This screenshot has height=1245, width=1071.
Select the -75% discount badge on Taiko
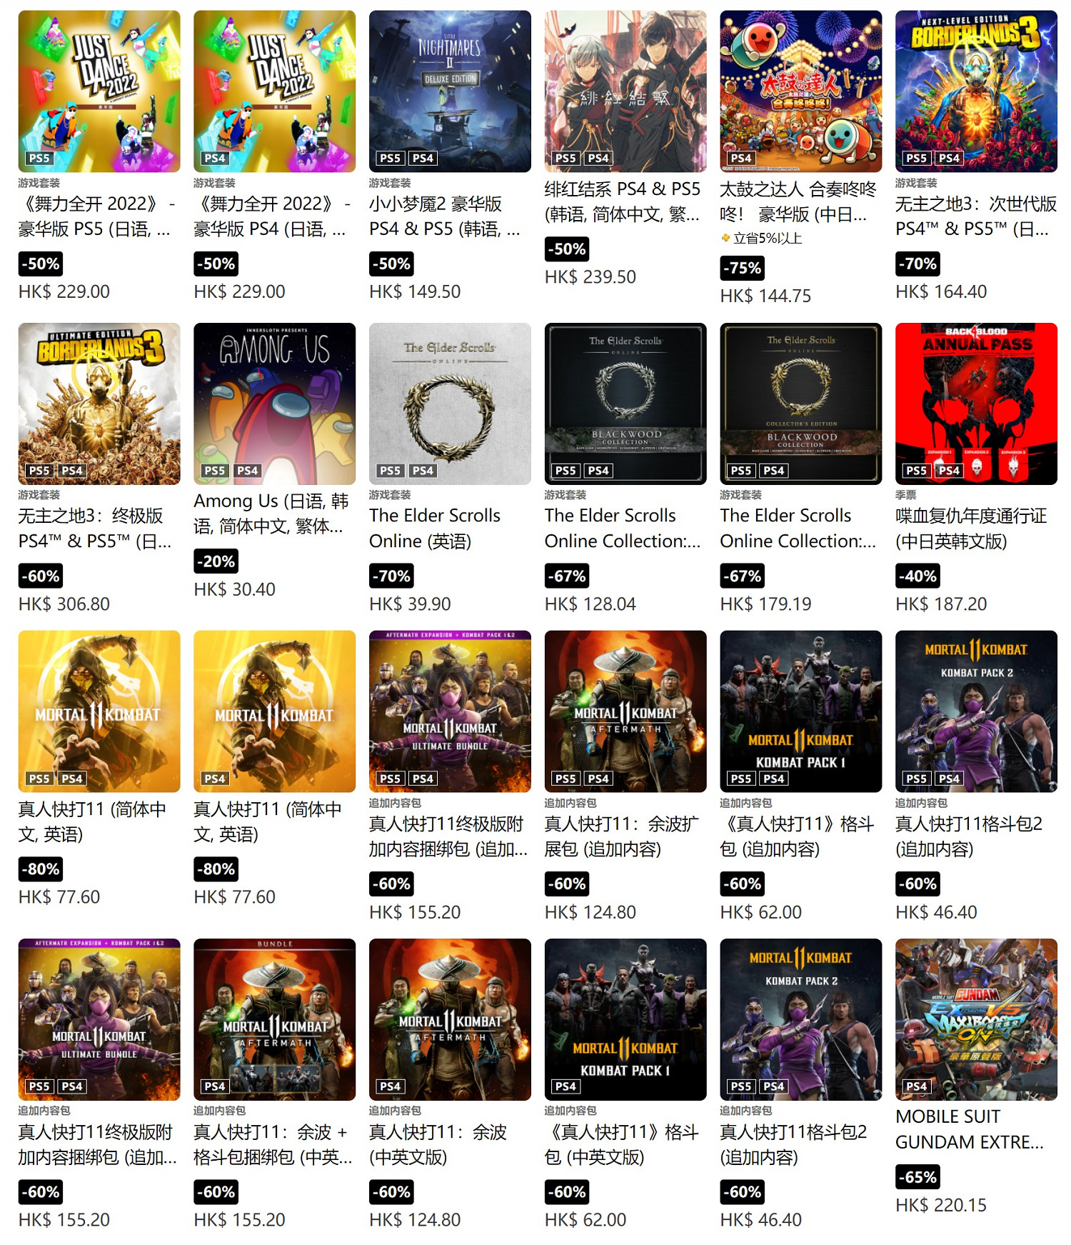742,268
